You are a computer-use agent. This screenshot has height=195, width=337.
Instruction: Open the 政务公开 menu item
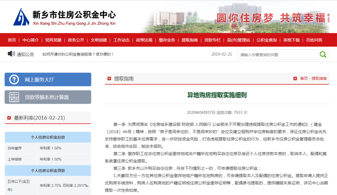(x=76, y=40)
